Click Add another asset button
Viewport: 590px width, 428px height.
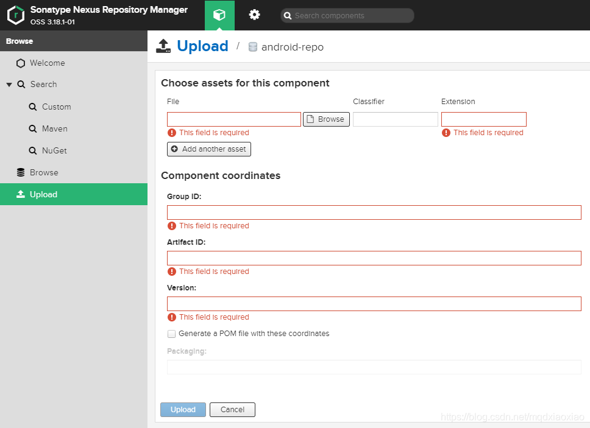pos(209,149)
